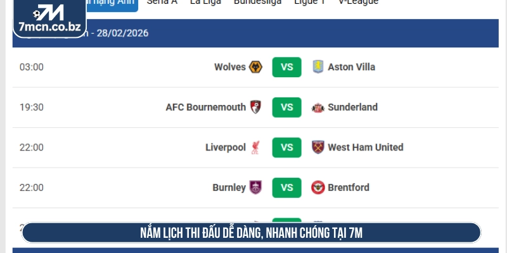This screenshot has width=507, height=253.
Task: Open the AFC Bournemouth team link
Action: [x=205, y=107]
